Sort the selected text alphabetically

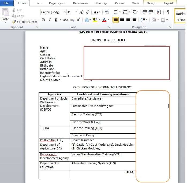pos(159,12)
